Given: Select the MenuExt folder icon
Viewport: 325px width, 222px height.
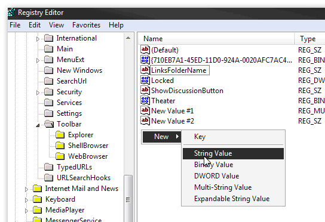Looking at the screenshot, I should [49, 60].
